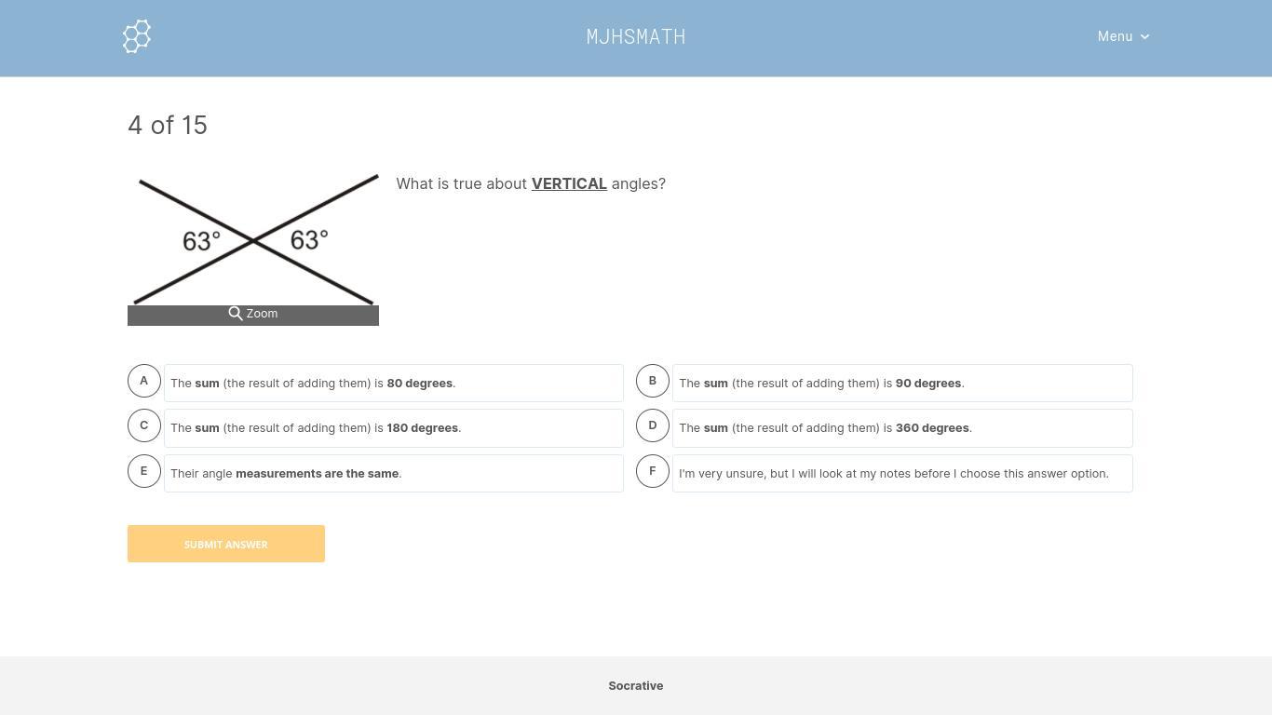
Task: Select the 'I'm very unsure' answer option
Action: [x=902, y=474]
